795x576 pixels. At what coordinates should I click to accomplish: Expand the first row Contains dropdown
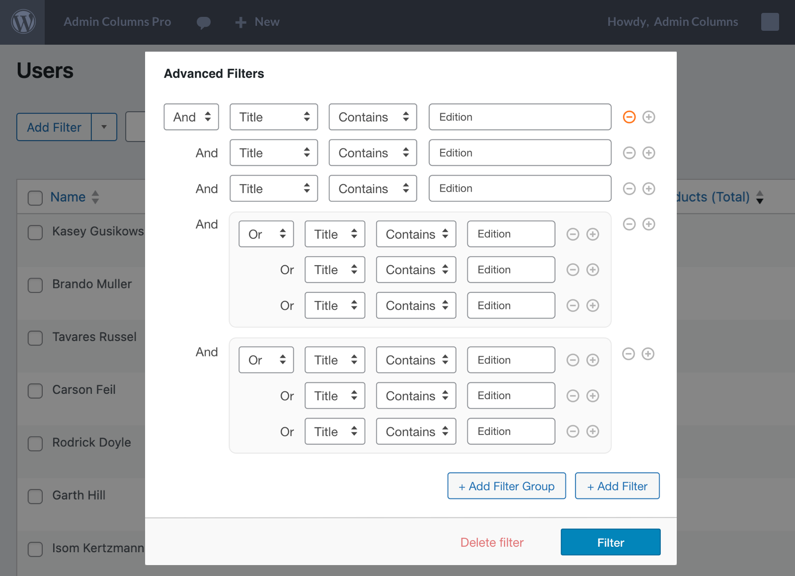(373, 117)
